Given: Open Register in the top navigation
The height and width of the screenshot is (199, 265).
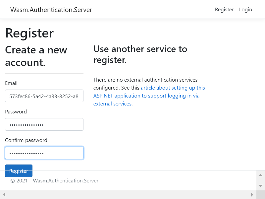Looking at the screenshot, I should (224, 10).
